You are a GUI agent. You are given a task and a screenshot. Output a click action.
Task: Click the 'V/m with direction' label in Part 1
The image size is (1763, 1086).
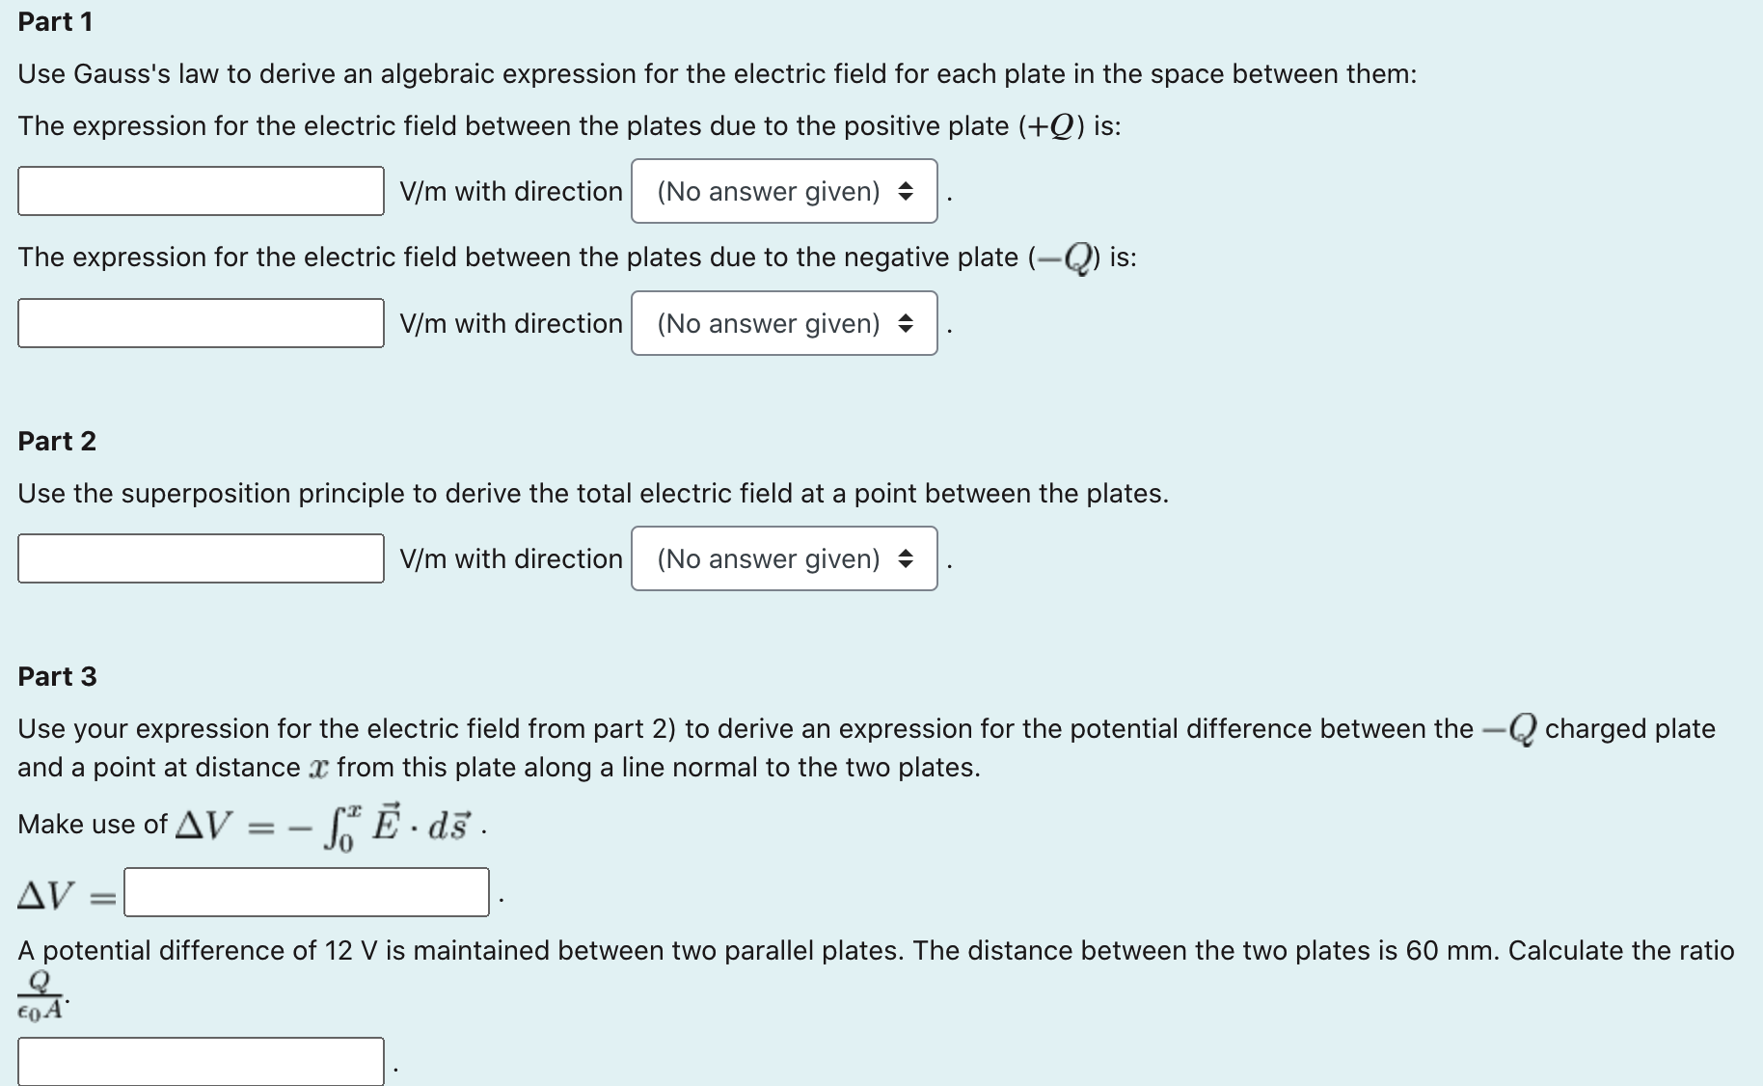[x=510, y=191]
